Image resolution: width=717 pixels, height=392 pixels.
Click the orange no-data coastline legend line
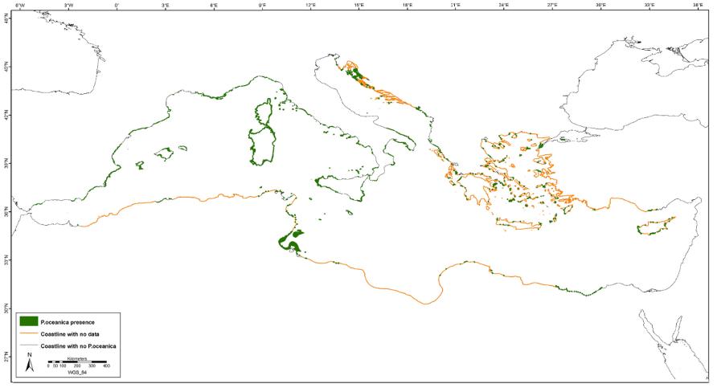click(30, 333)
